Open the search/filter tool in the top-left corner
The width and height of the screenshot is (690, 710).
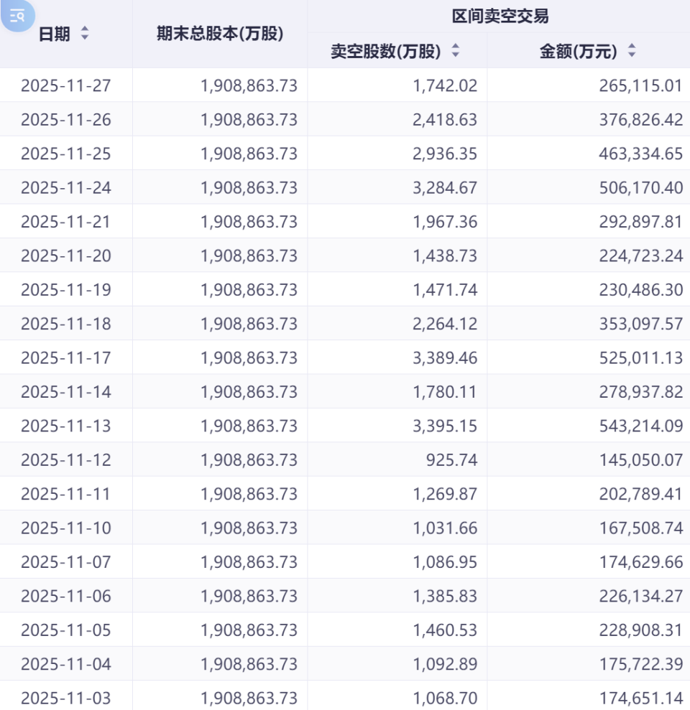[16, 16]
